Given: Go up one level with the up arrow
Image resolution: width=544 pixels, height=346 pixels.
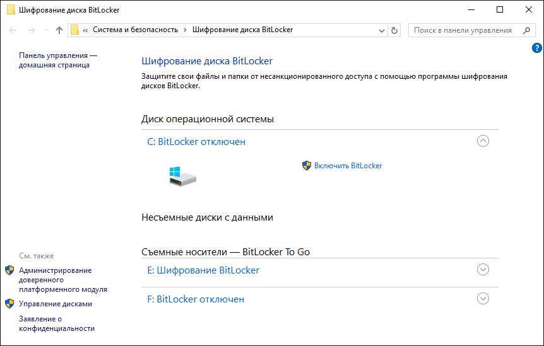Looking at the screenshot, I should 59,30.
